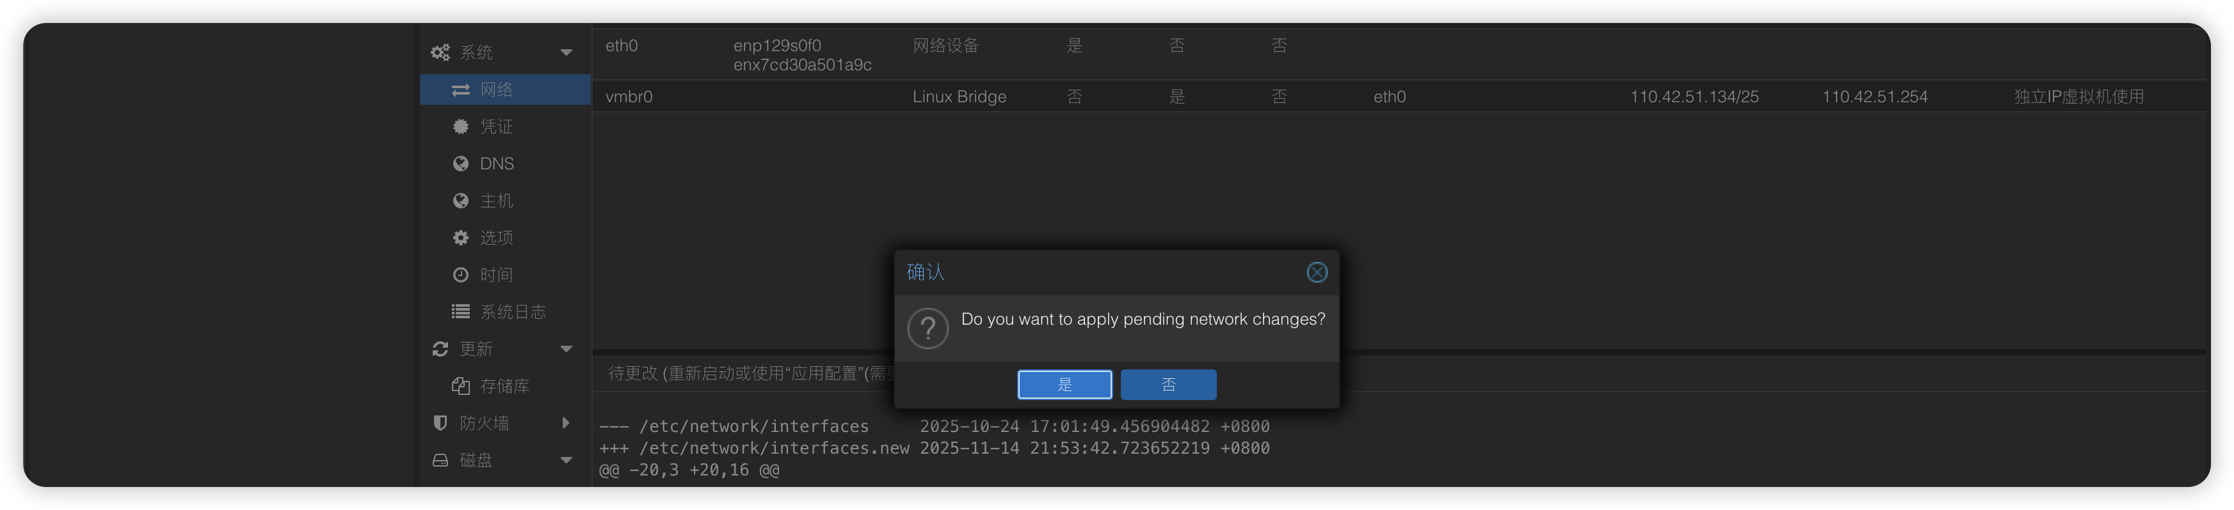Click the network arrows icon beside 网络
The image size is (2234, 510).
click(460, 90)
